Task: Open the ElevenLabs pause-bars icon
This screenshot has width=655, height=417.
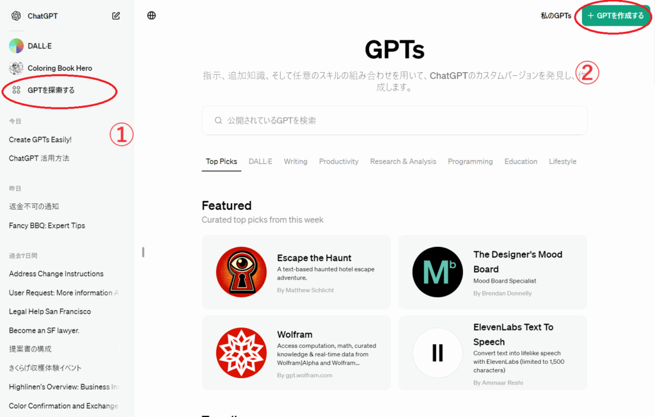Action: (438, 352)
